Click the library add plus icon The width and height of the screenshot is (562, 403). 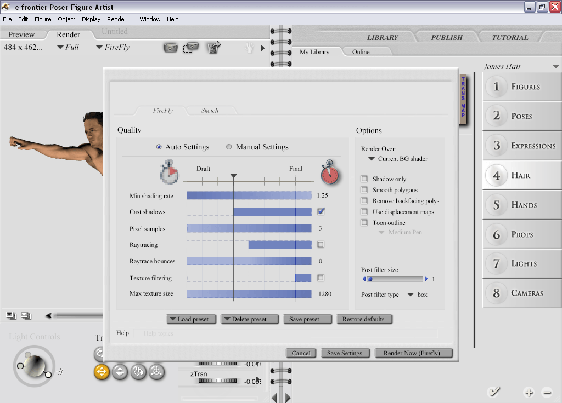529,392
